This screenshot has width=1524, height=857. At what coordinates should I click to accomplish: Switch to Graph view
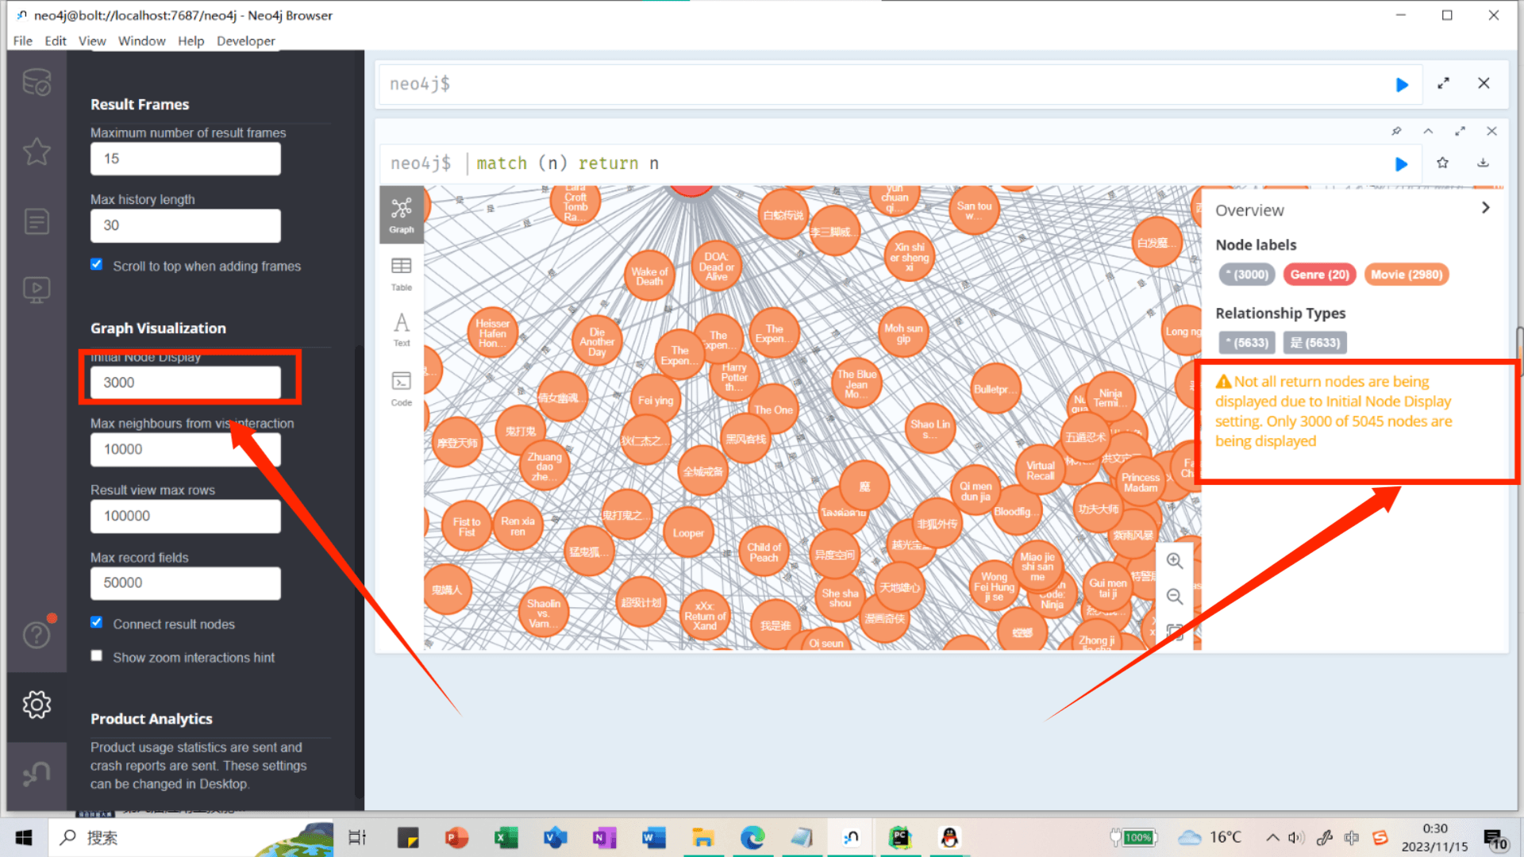(402, 215)
